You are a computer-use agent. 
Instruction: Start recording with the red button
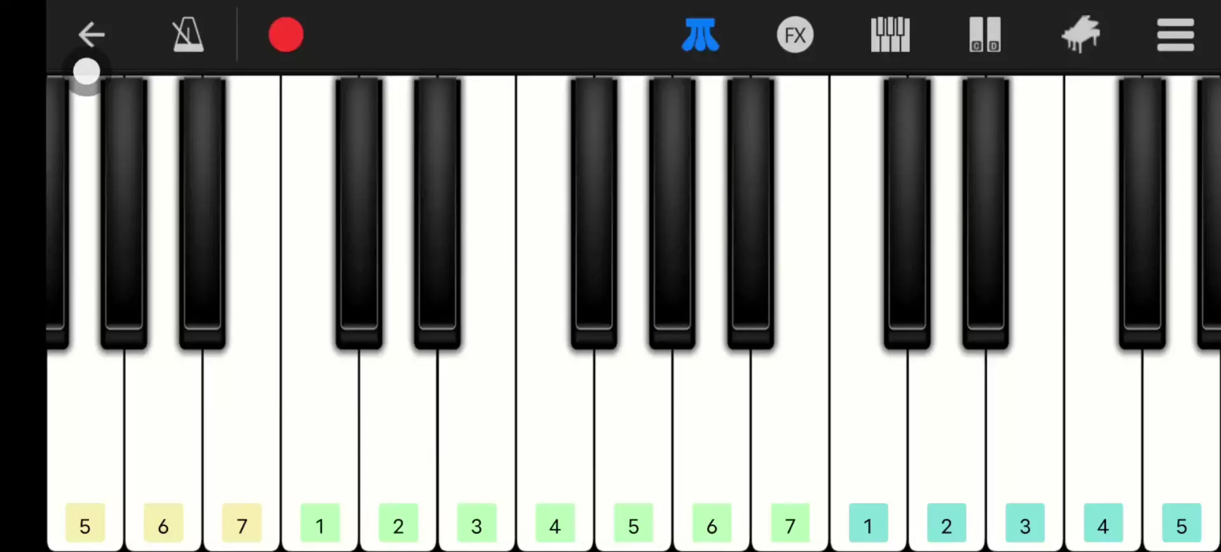click(x=286, y=34)
